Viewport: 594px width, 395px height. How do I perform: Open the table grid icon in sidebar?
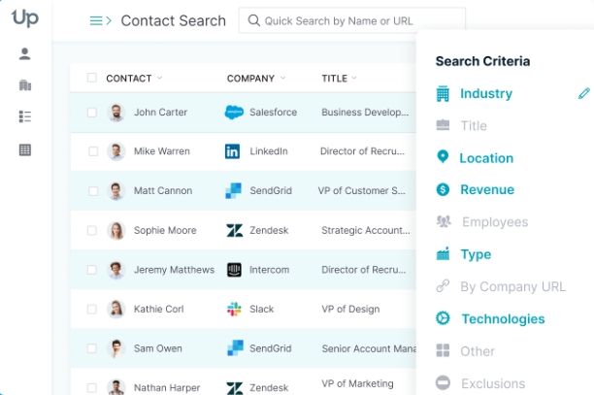(x=25, y=150)
